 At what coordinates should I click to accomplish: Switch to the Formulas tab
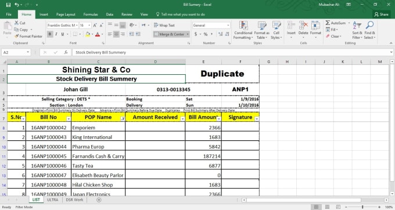(x=91, y=15)
